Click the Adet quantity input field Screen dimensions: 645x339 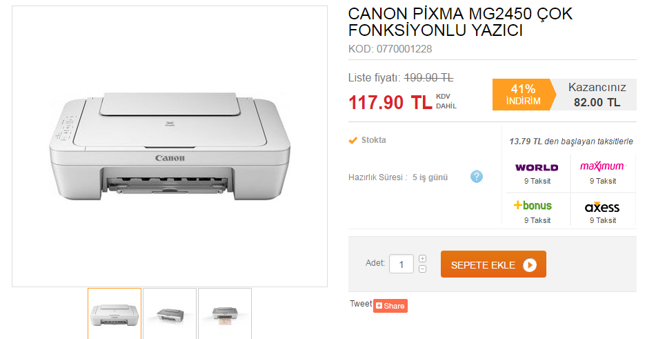[x=401, y=264]
